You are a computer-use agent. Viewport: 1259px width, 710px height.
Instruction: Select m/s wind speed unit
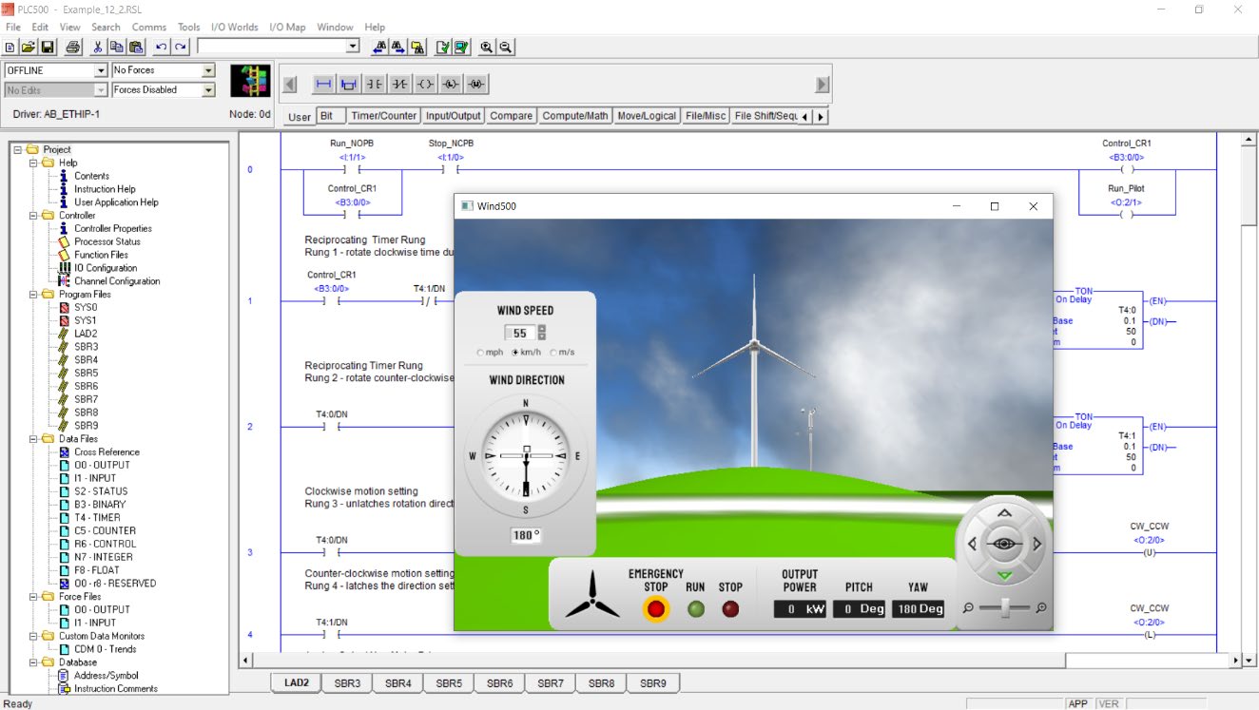tap(554, 353)
